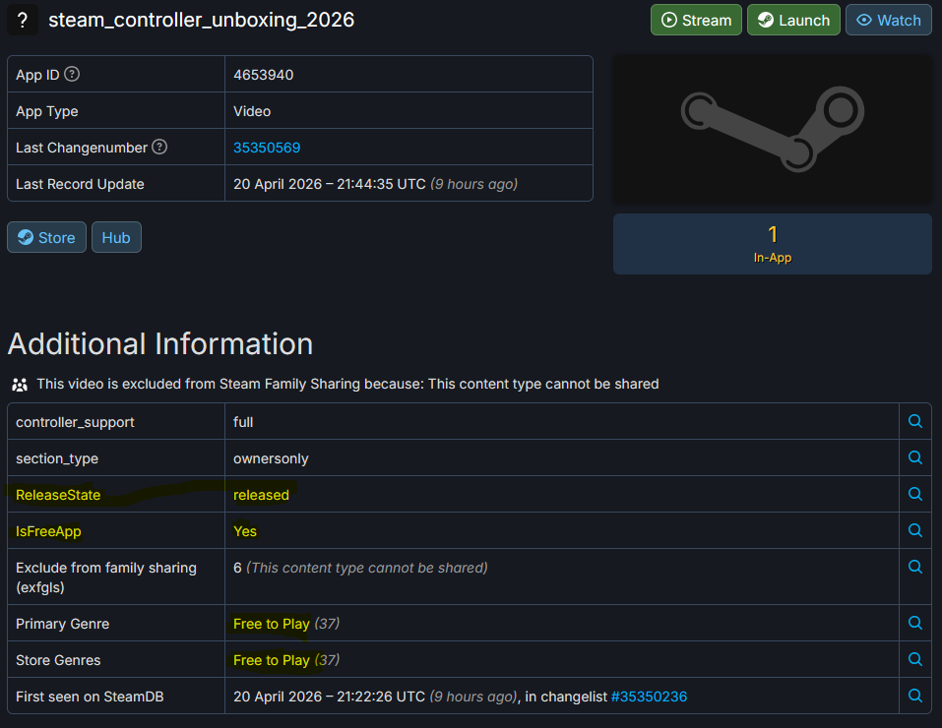
Task: Launch the app via Launch button
Action: tap(793, 20)
